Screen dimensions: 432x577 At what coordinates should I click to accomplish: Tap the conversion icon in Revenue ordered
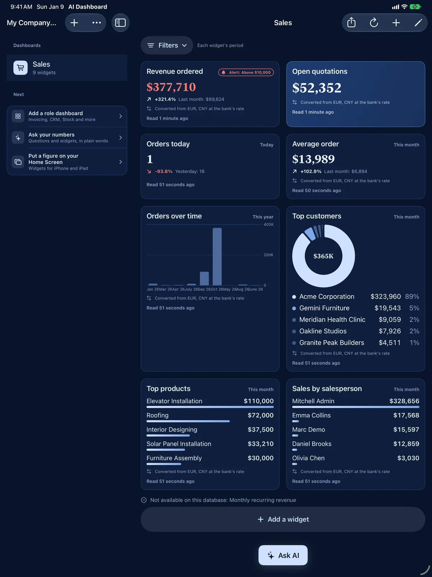coord(149,108)
